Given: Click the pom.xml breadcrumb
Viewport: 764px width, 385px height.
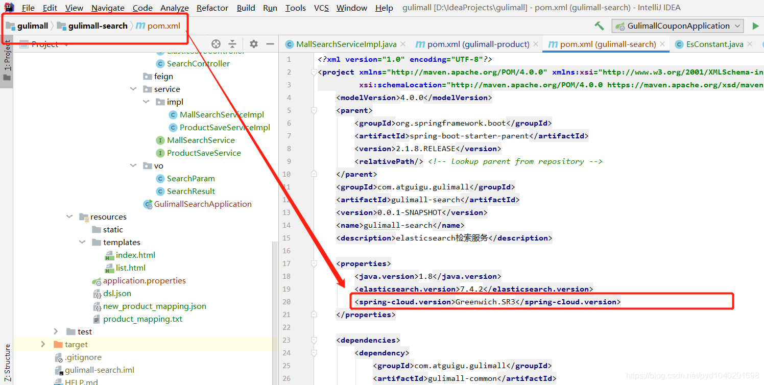Looking at the screenshot, I should pos(158,26).
